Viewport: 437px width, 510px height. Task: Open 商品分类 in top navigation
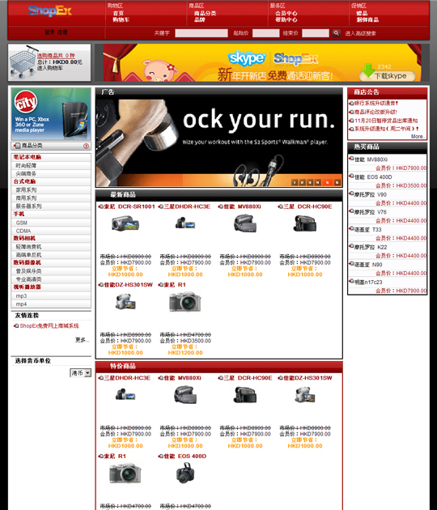(x=206, y=13)
